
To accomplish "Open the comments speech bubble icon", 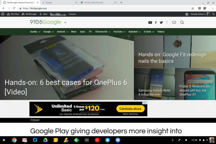I will [174, 23].
